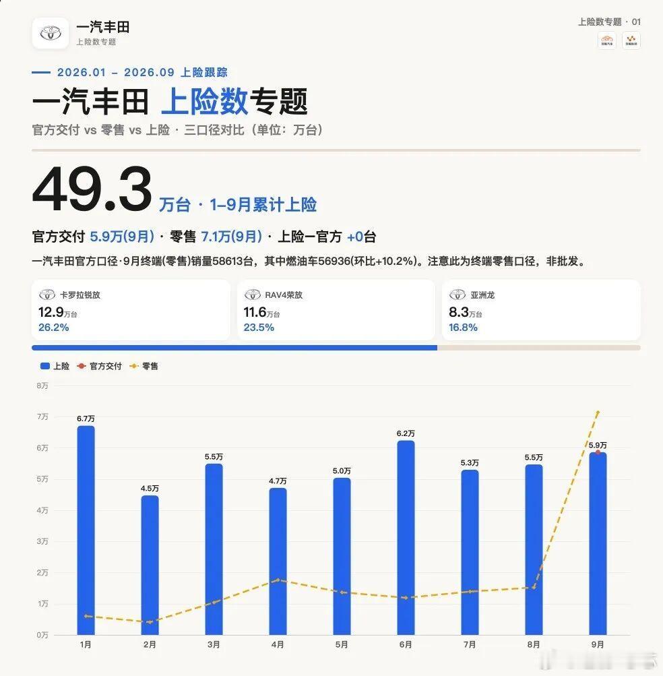This screenshot has height=676, width=663.
Task: Click the 16.8% share figure
Action: click(463, 328)
